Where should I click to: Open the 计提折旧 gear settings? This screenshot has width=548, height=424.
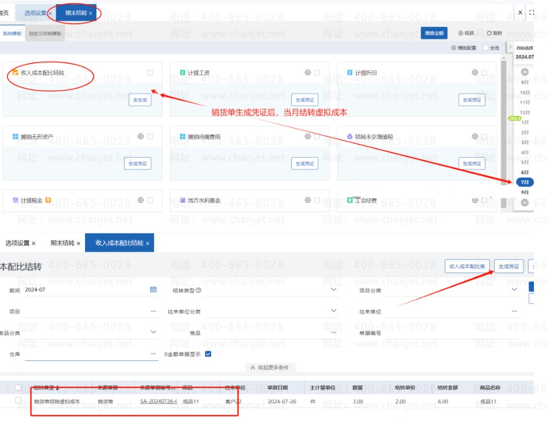[x=475, y=73]
